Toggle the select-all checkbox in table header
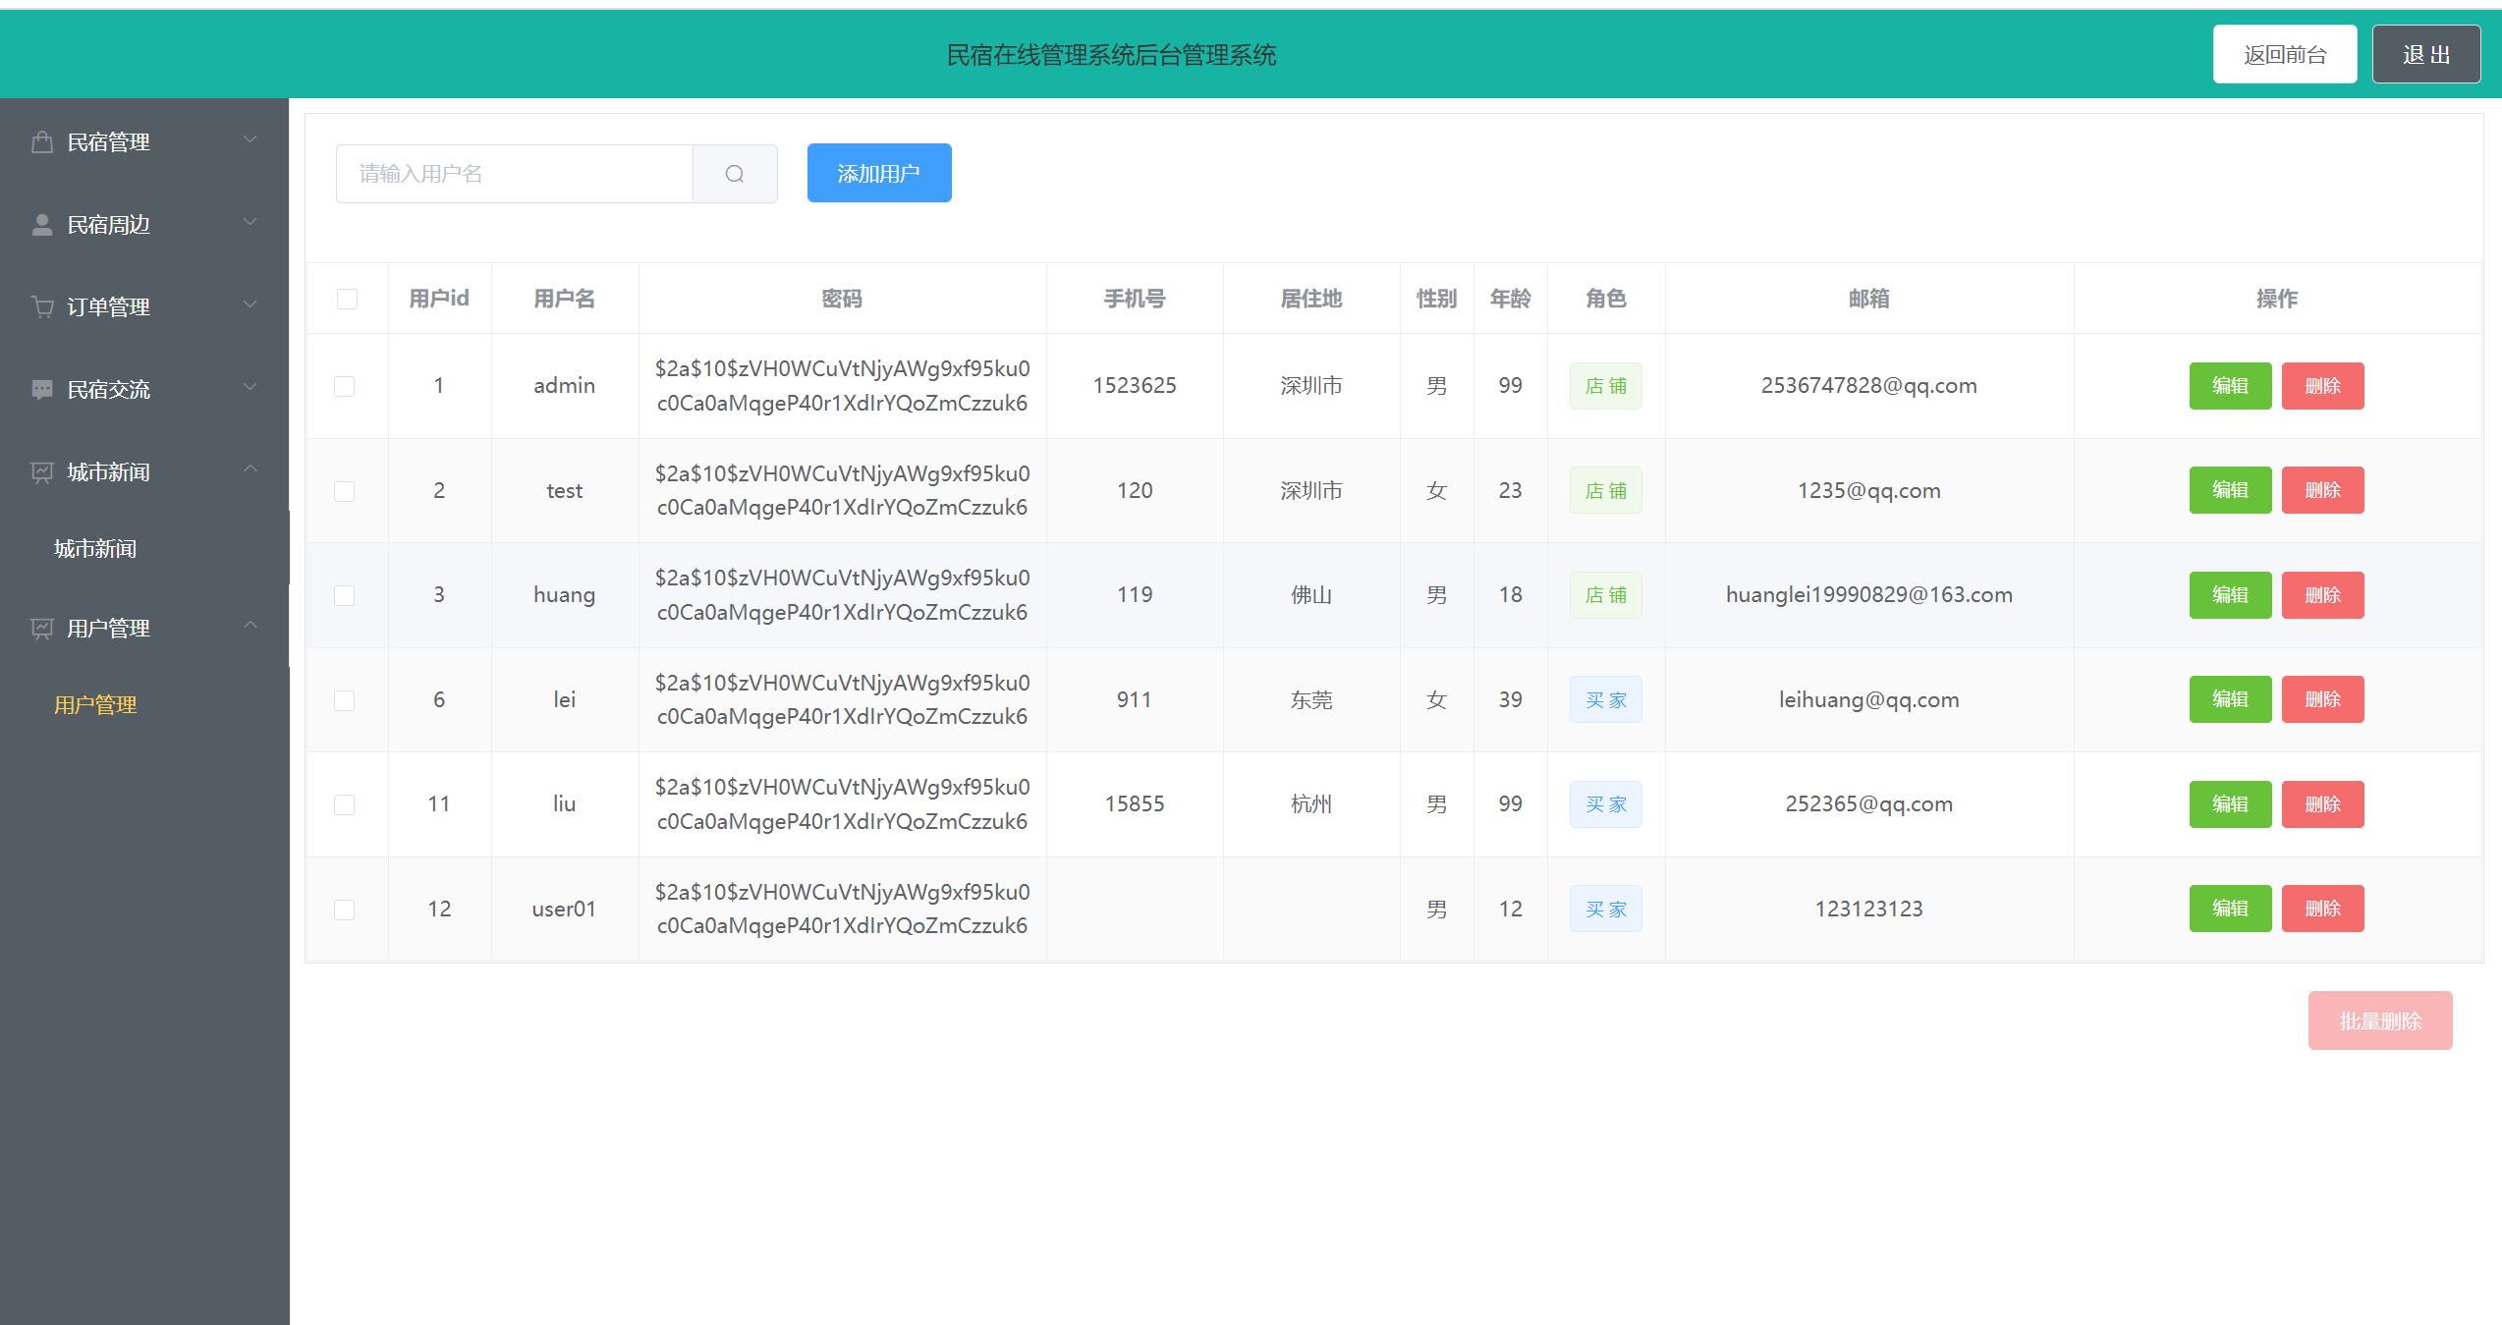 click(347, 299)
